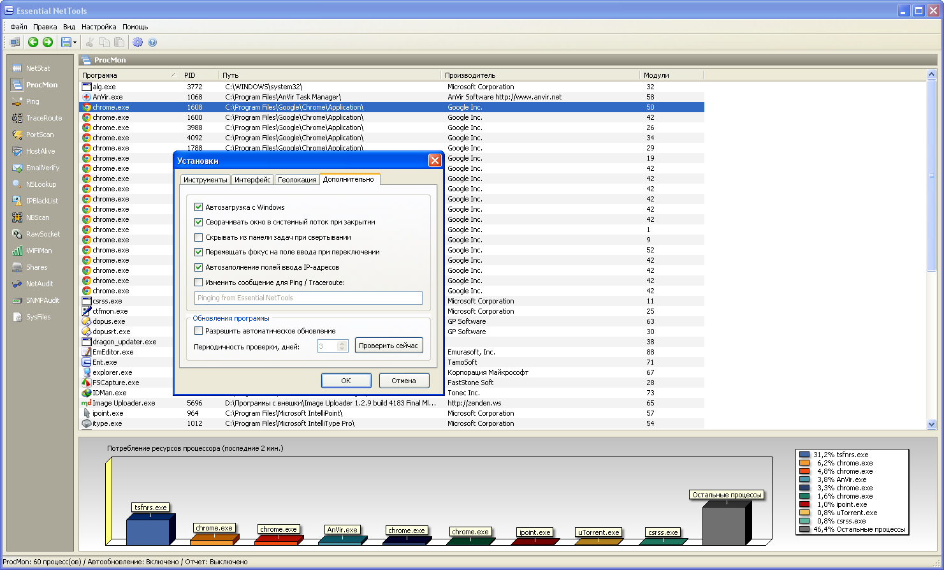Click the tsfnrs.exe bar in CPU chart
944x570 pixels.
(x=151, y=530)
